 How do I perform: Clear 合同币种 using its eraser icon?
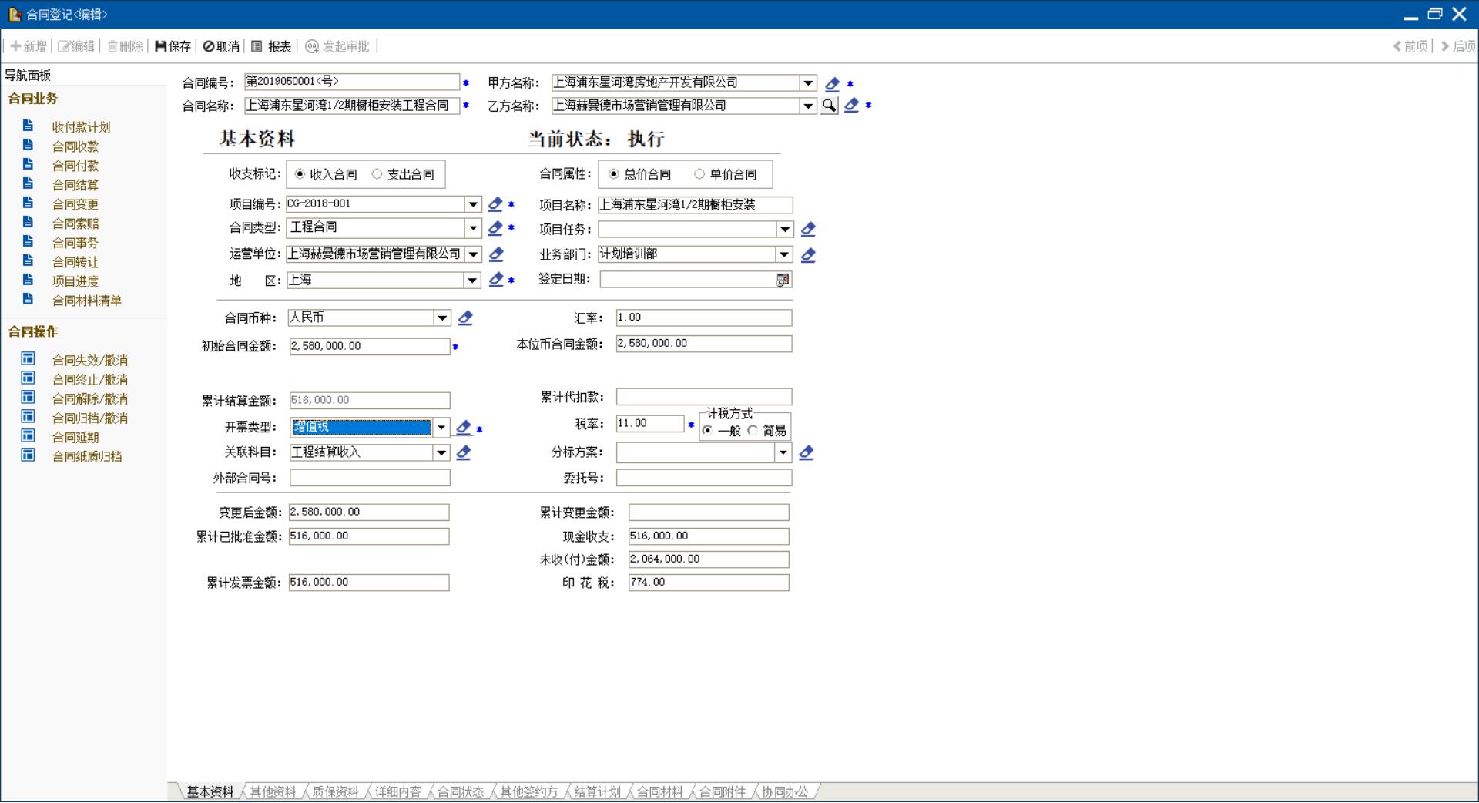tap(465, 318)
